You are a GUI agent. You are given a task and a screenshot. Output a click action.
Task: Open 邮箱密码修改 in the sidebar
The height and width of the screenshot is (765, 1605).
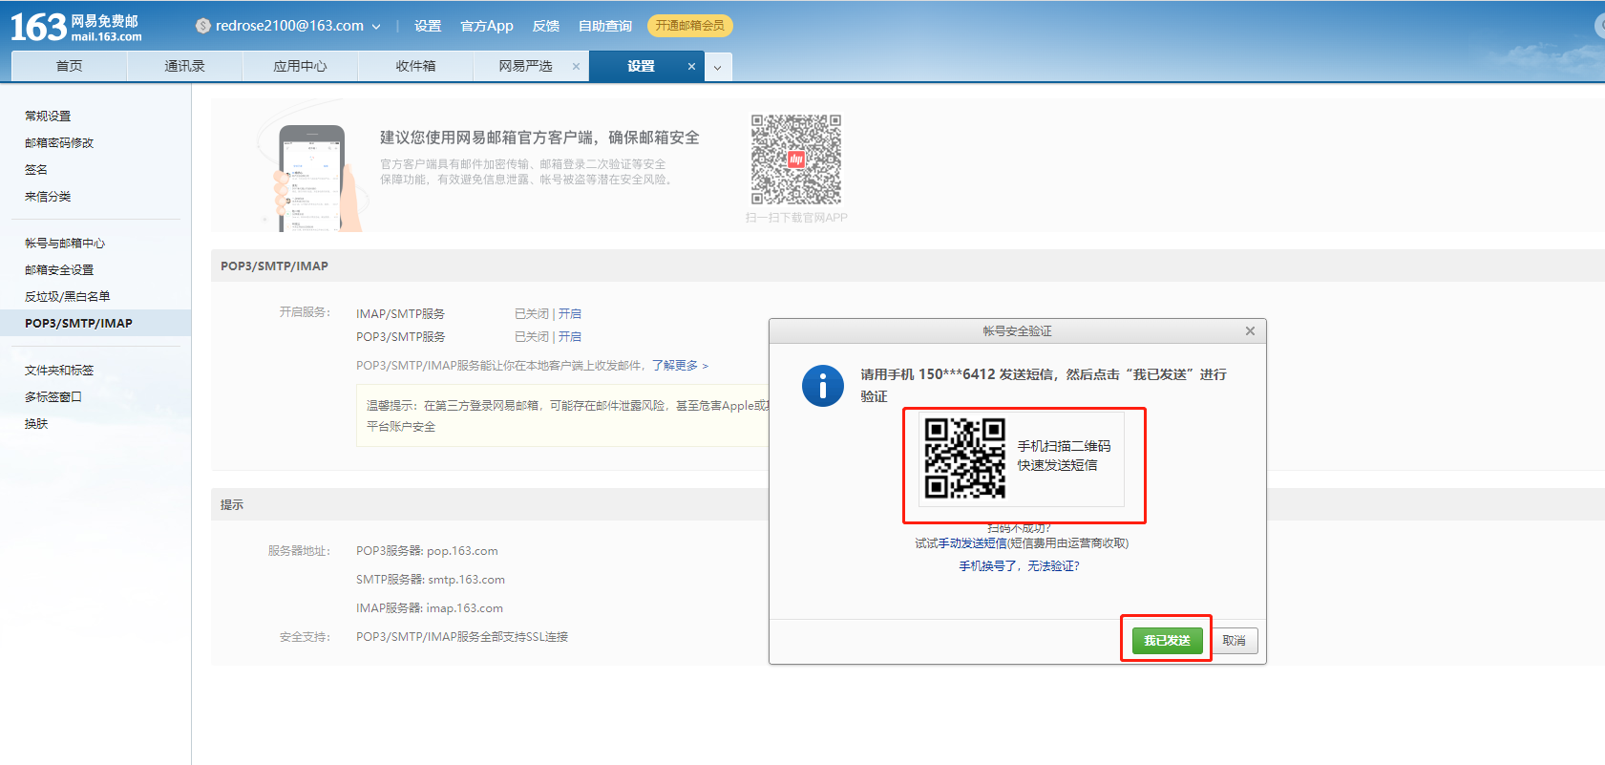pyautogui.click(x=59, y=142)
